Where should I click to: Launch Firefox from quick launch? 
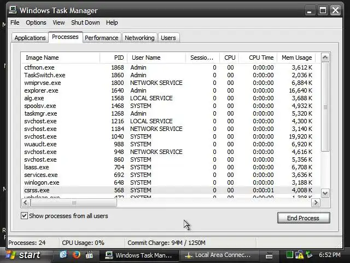(77, 255)
